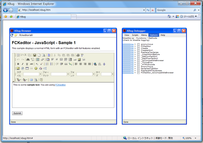Insert a numbered list

tap(47, 64)
